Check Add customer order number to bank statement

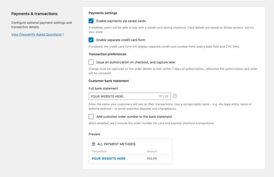pyautogui.click(x=91, y=116)
